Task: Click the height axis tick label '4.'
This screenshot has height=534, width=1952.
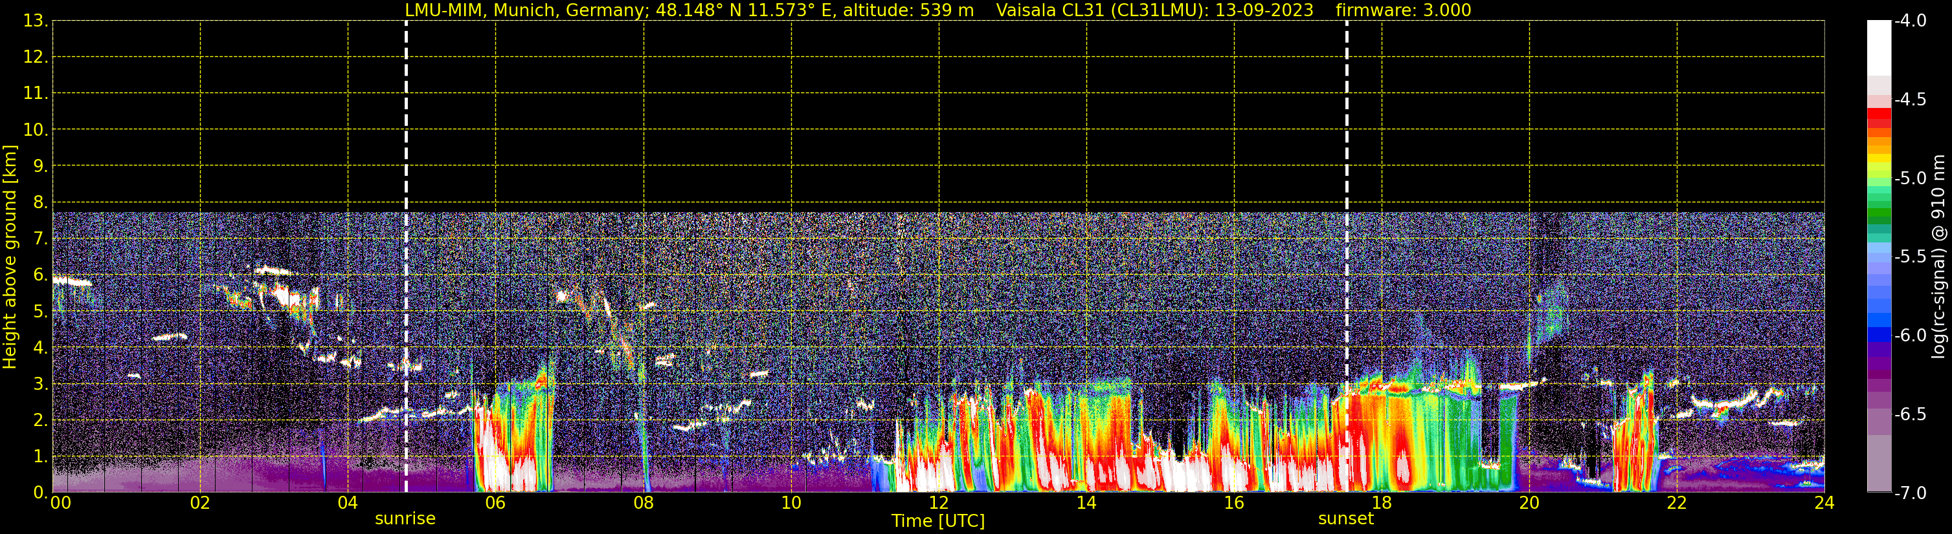Action: click(x=39, y=348)
